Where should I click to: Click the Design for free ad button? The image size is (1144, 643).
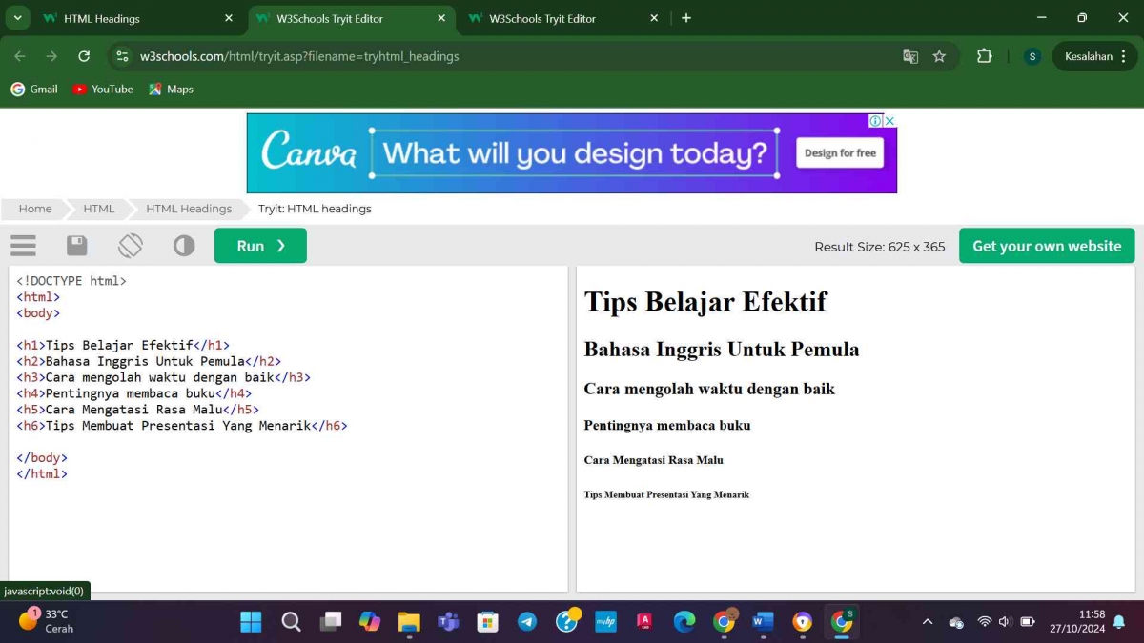840,152
